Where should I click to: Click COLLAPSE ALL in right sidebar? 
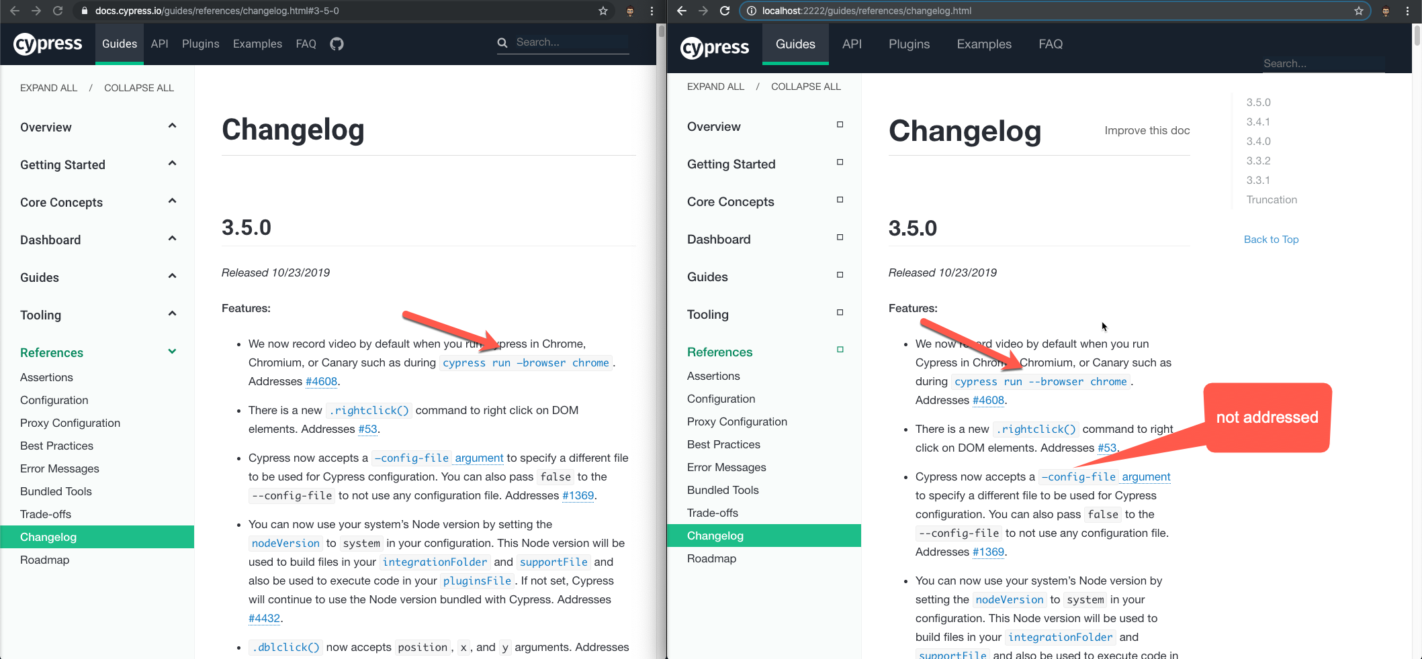[x=806, y=87]
